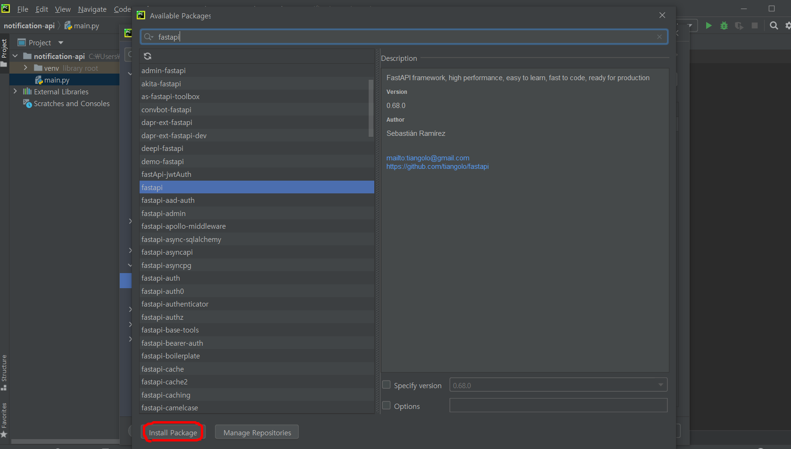Open the Project tool window tab
Screen dimensions: 791x449
point(4,52)
